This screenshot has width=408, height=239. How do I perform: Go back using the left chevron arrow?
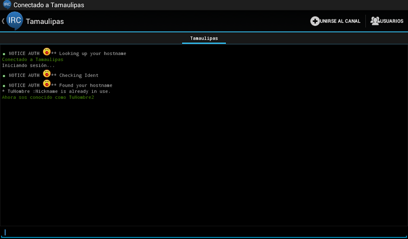3,21
